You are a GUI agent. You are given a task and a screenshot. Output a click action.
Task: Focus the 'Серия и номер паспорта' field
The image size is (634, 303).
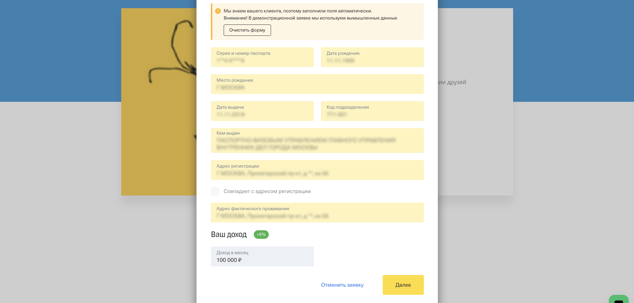point(262,57)
